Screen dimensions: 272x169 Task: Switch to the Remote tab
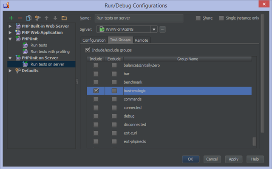point(142,40)
